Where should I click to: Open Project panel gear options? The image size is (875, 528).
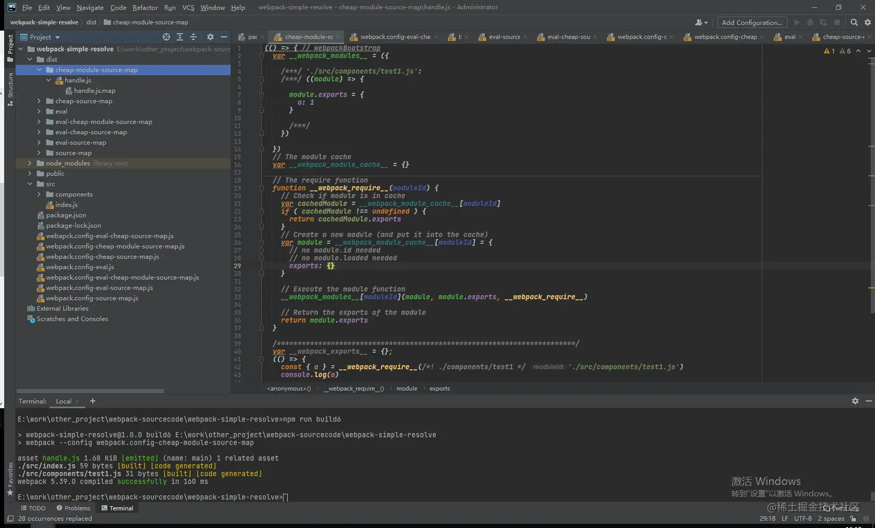210,37
